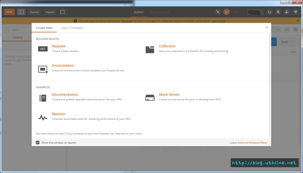Image resolution: width=303 pixels, height=173 pixels.
Task: Open a new window icon
Action: (x=63, y=12)
